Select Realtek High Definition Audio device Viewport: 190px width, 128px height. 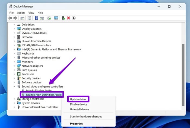pyautogui.click(x=44, y=95)
